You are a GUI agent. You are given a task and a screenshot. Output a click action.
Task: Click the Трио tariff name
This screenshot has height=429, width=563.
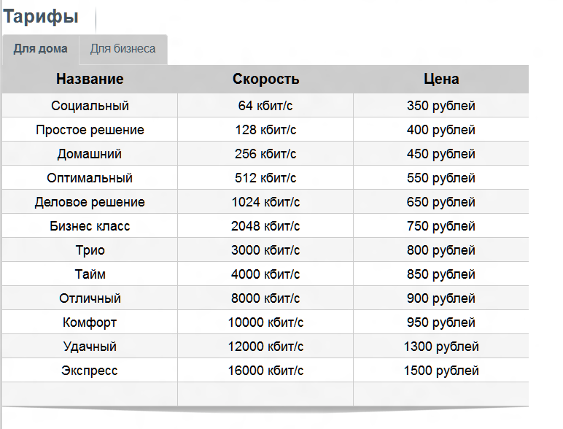click(90, 250)
